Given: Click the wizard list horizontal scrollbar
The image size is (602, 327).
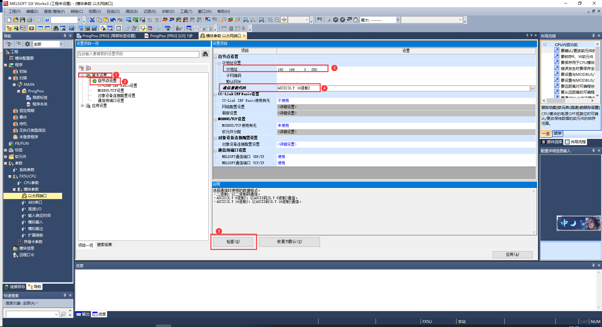Looking at the screenshot, I should 568,101.
